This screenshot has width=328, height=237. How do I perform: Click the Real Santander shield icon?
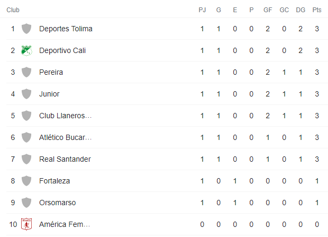(26, 159)
